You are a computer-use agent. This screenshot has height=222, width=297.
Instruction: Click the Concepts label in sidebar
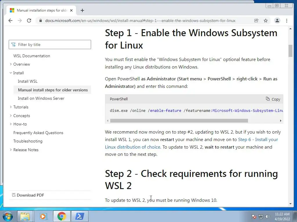(x=21, y=116)
